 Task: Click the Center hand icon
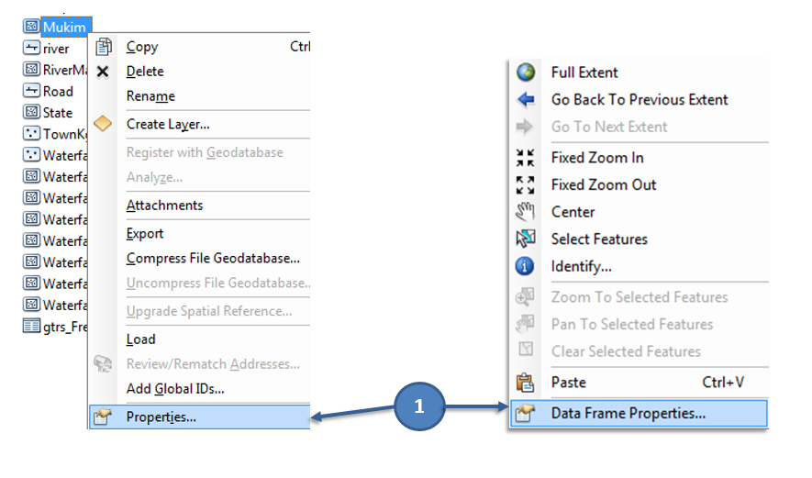click(x=526, y=212)
